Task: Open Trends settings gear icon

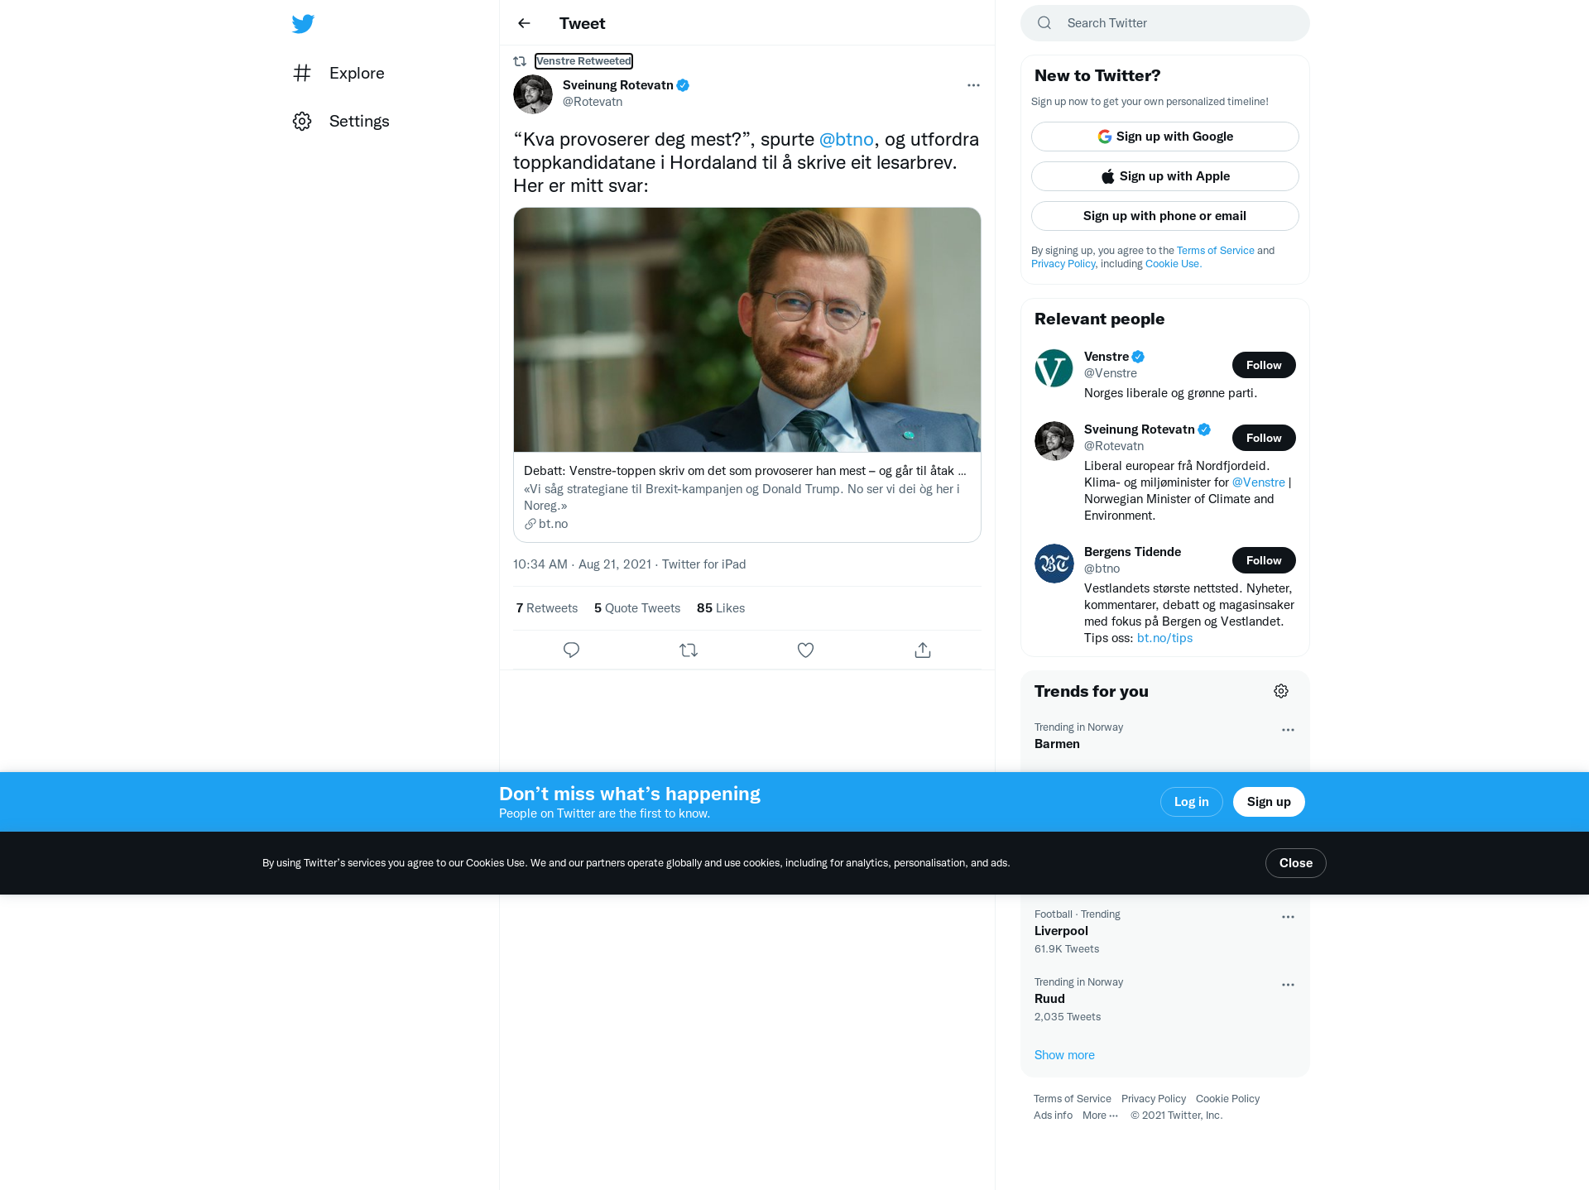Action: click(x=1281, y=691)
